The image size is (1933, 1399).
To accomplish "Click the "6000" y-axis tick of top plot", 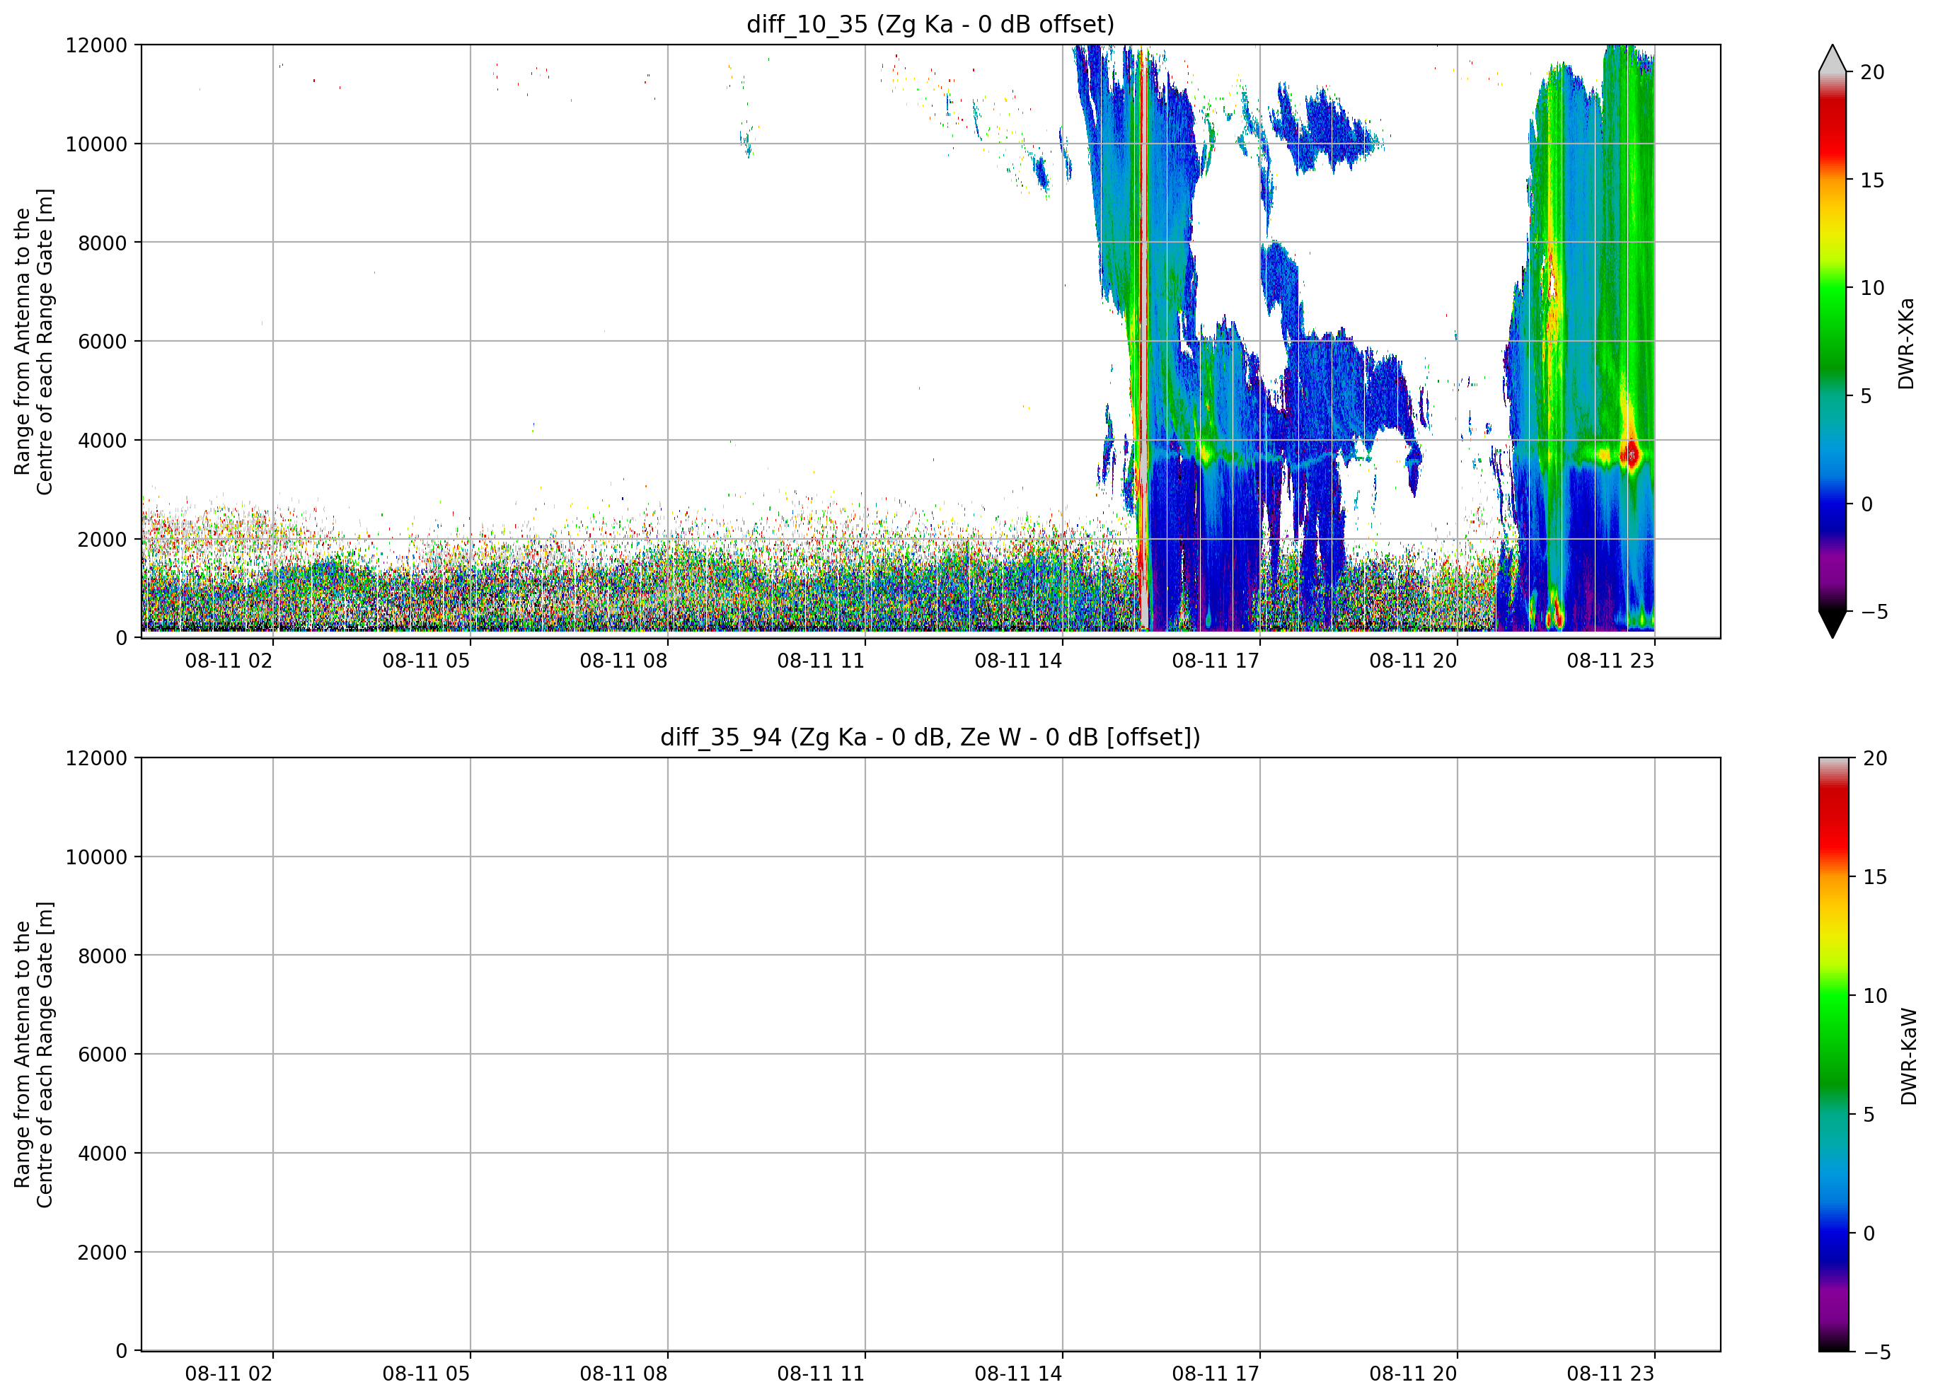I will click(103, 342).
